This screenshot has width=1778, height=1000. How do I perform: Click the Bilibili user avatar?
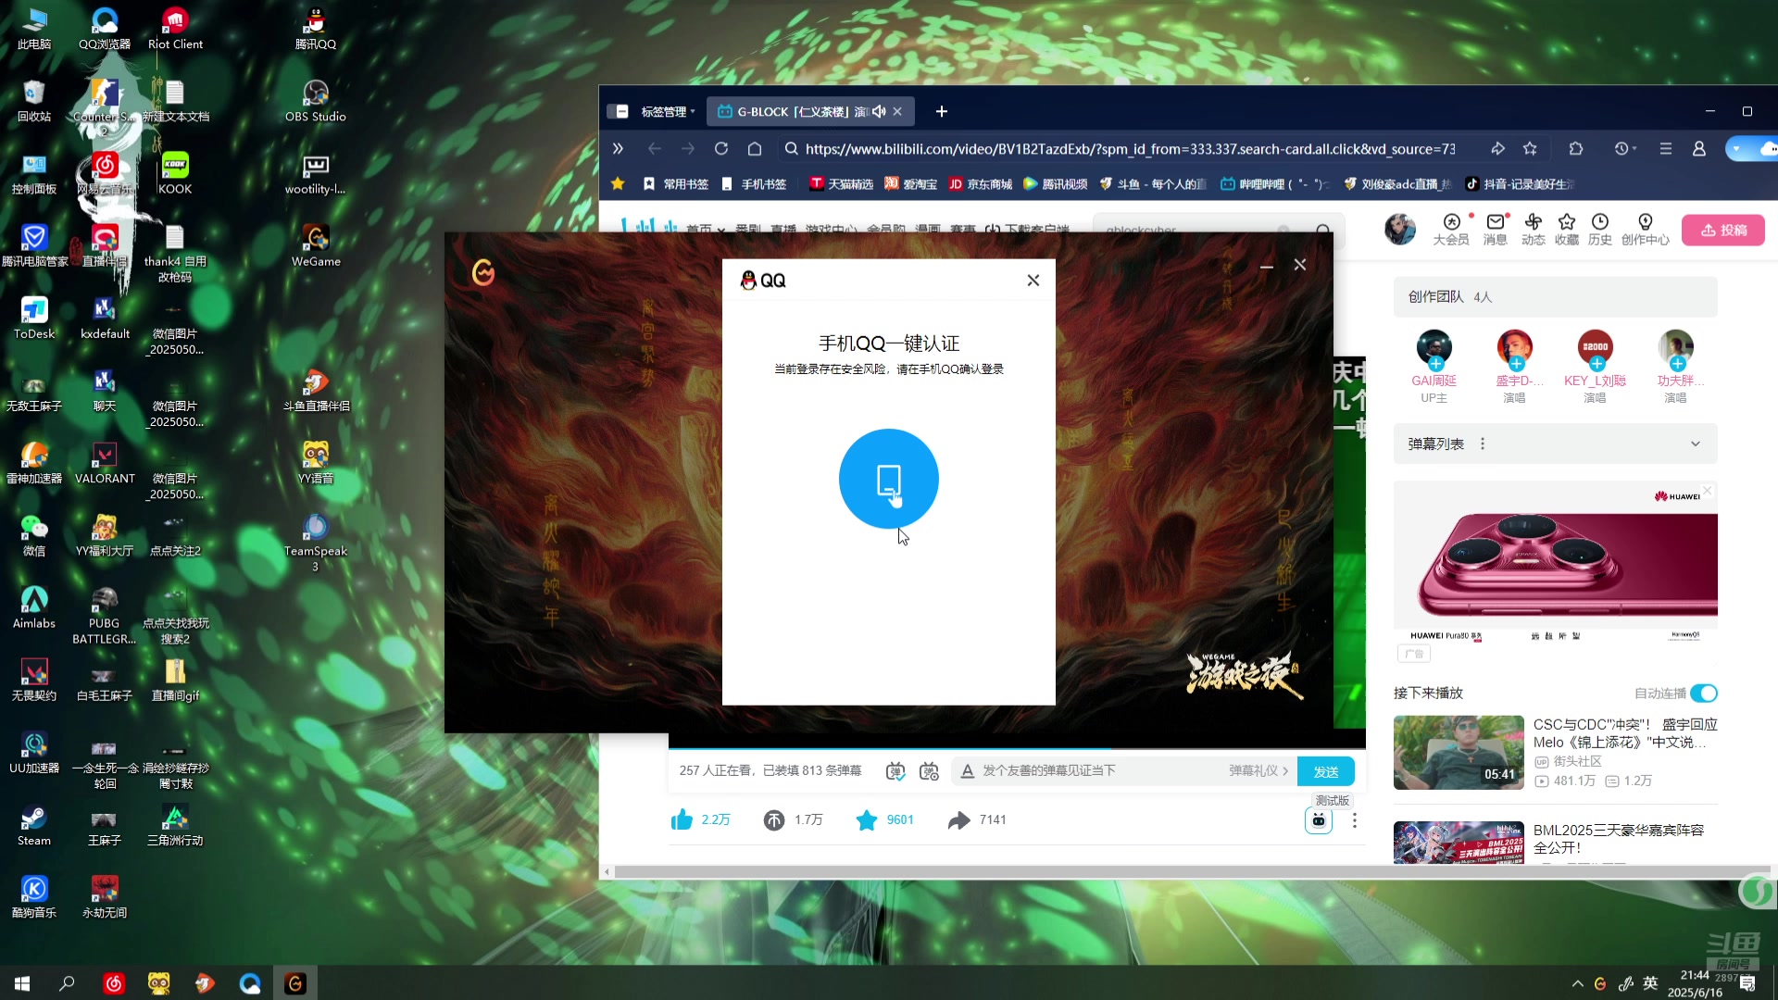coord(1400,229)
